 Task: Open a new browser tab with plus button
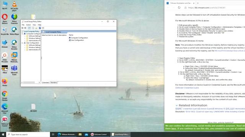click(198, 3)
